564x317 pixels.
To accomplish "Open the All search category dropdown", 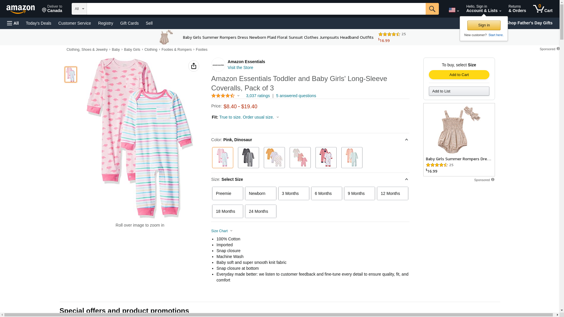I will coord(79,9).
